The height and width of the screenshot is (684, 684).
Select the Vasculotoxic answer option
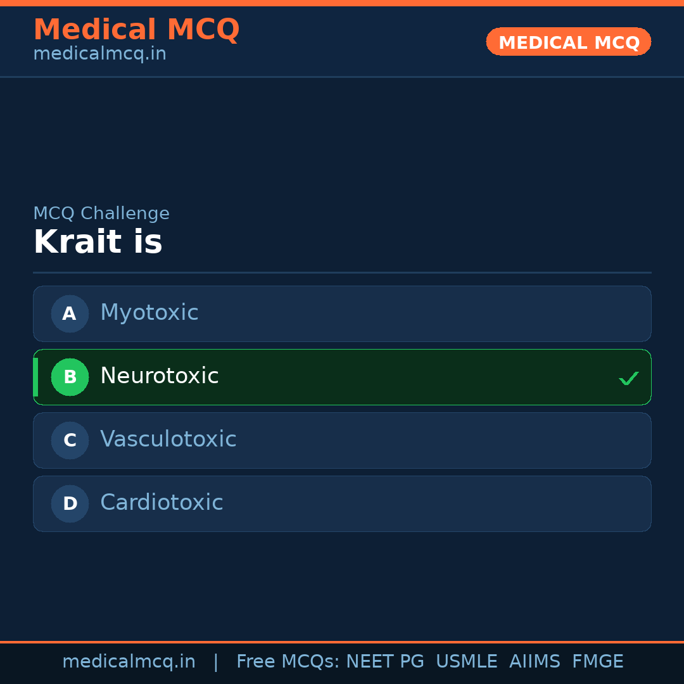tap(342, 440)
